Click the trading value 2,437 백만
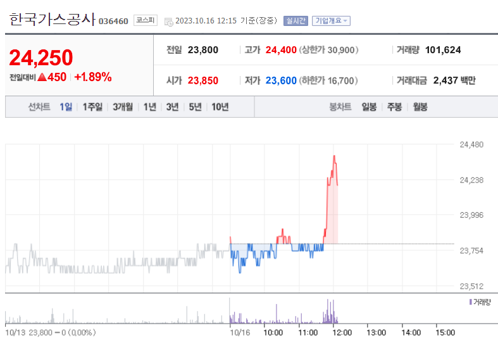The height and width of the screenshot is (342, 498). 454,80
